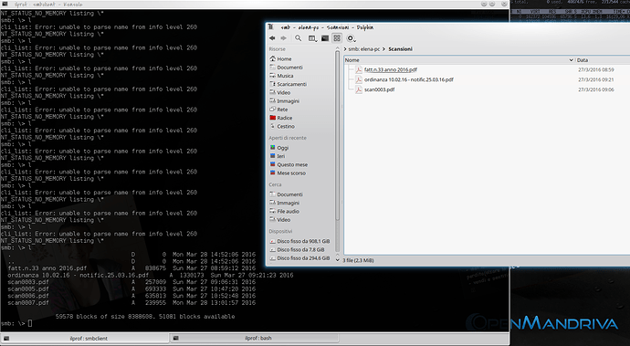Image resolution: width=630 pixels, height=346 pixels.
Task: Open Documenti under Risorse in the sidebar
Action: click(286, 68)
